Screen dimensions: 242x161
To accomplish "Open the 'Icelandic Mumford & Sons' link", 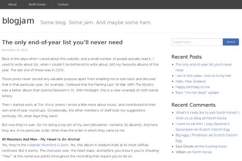I will tap(48, 145).
